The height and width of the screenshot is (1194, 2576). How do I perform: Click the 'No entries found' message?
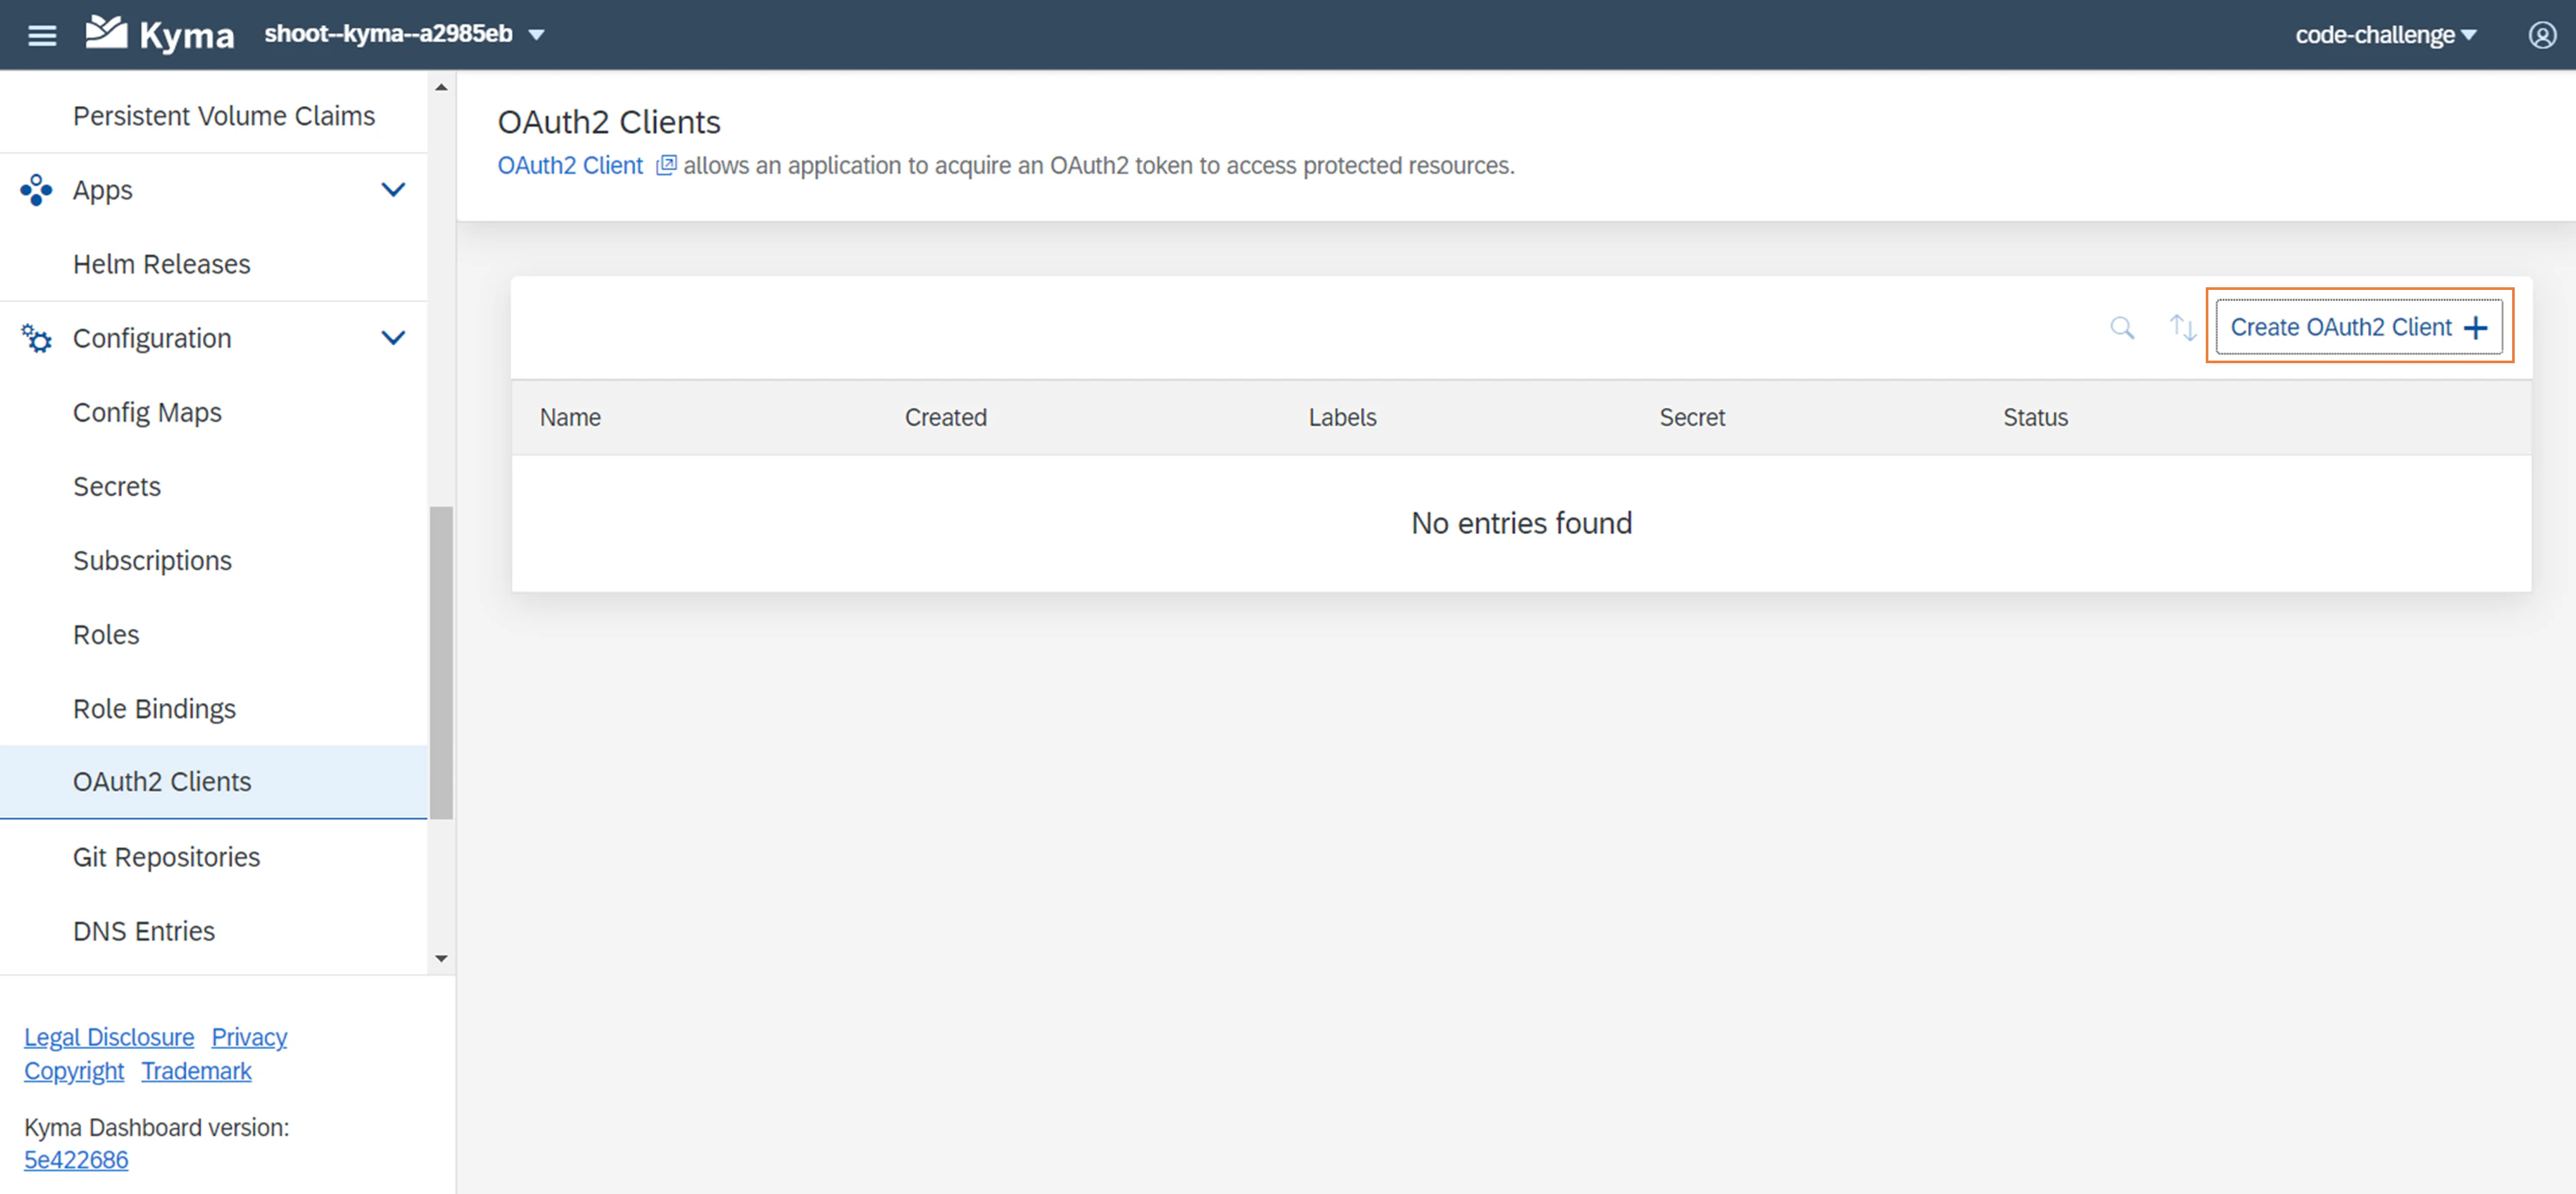(1521, 523)
